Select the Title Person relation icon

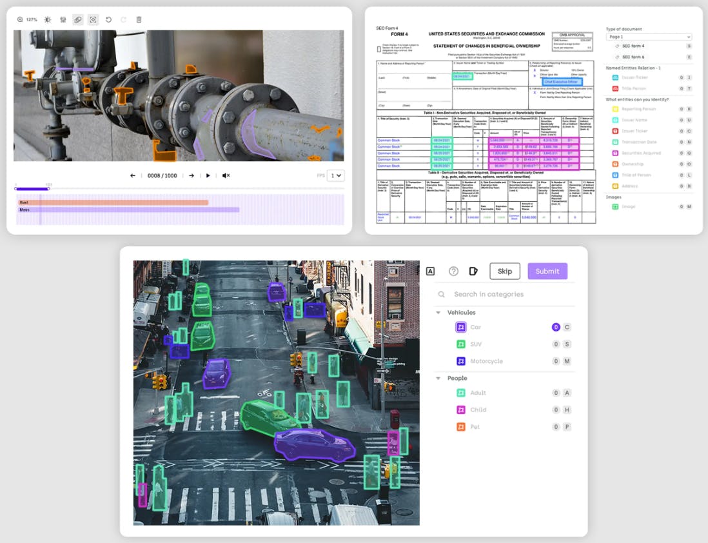(x=615, y=88)
